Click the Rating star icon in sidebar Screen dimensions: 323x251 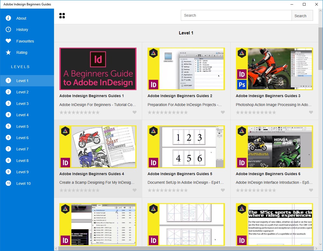click(8, 52)
